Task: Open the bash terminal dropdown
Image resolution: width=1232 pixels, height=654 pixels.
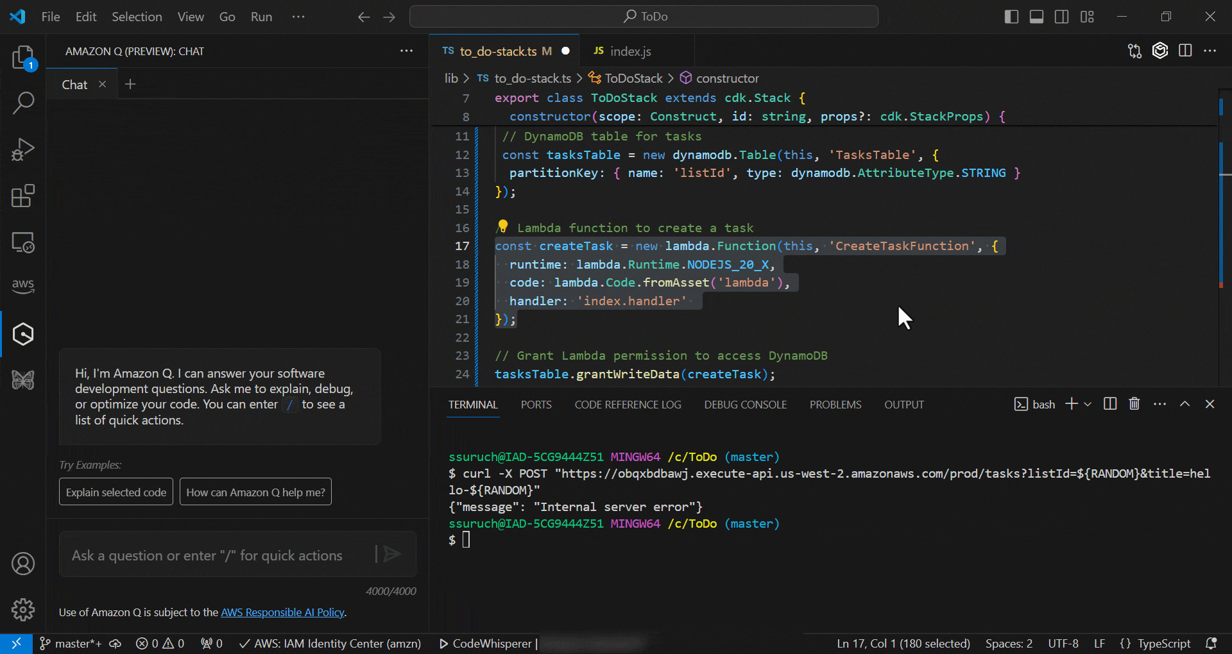Action: 1087,404
